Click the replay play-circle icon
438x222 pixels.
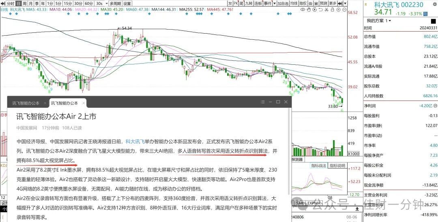click(x=315, y=9)
